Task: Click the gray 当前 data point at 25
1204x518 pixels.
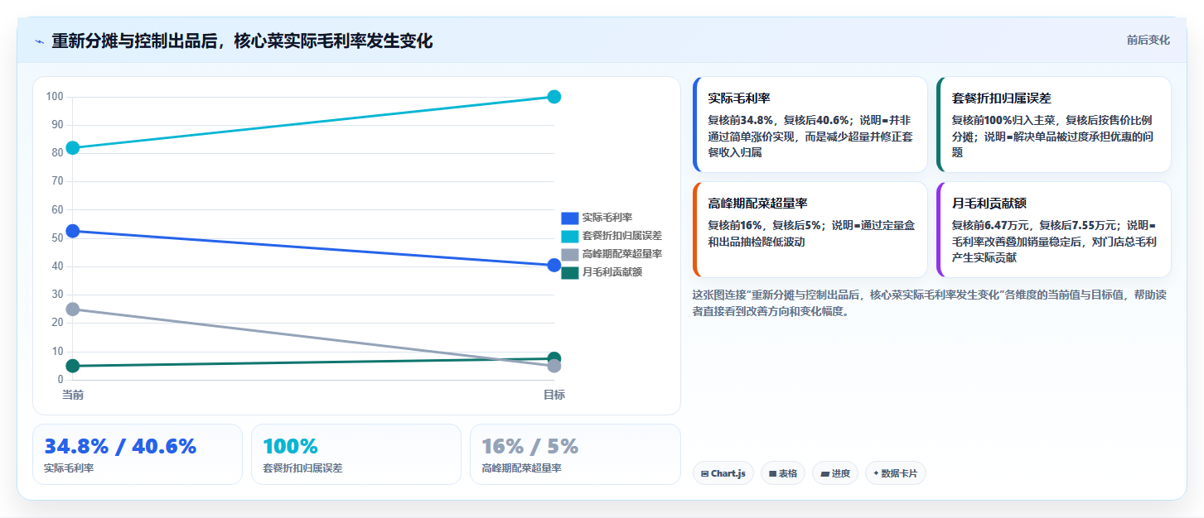Action: (73, 309)
